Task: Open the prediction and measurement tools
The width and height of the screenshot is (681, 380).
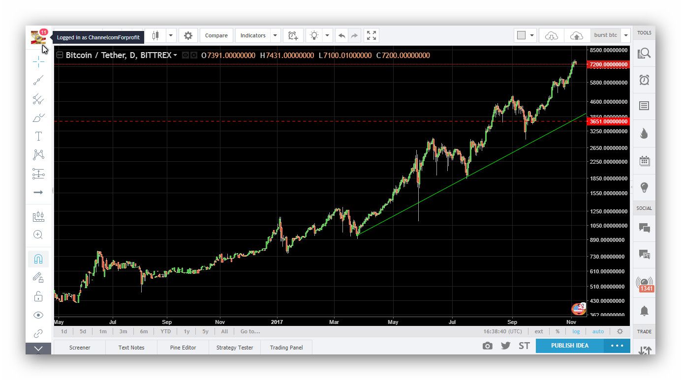Action: pos(38,174)
